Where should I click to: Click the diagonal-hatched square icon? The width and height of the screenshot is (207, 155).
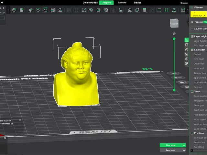pyautogui.click(x=106, y=10)
